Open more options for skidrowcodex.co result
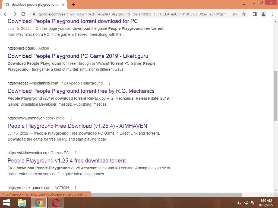This screenshot has height=208, width=278. (x=76, y=153)
